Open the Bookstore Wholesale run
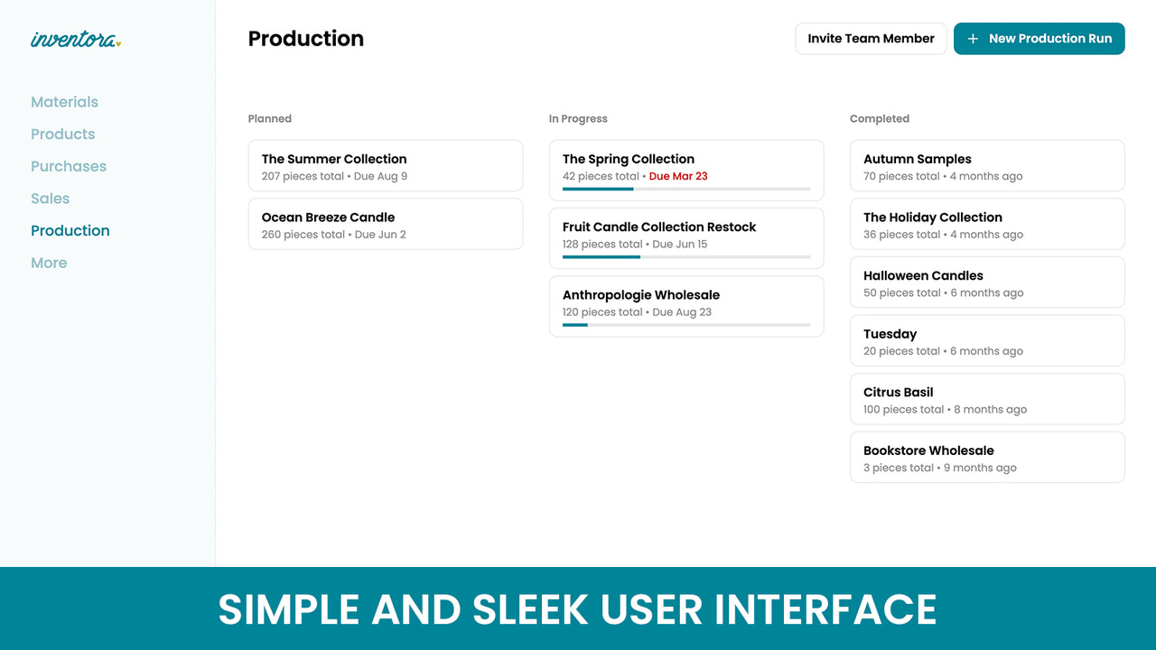Viewport: 1156px width, 650px height. click(x=986, y=457)
